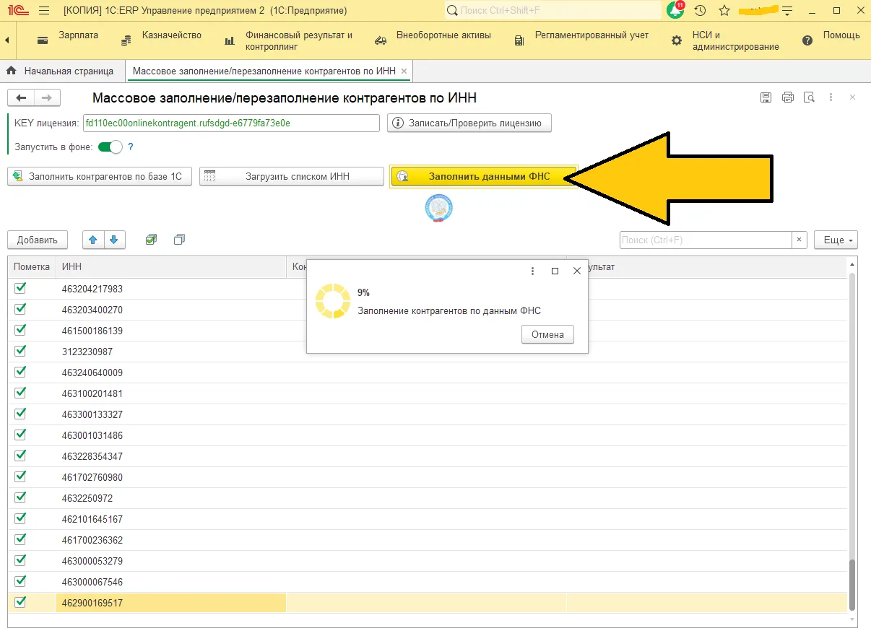The width and height of the screenshot is (871, 636).
Task: Open the form's three-dot more actions menu
Action: pyautogui.click(x=831, y=97)
